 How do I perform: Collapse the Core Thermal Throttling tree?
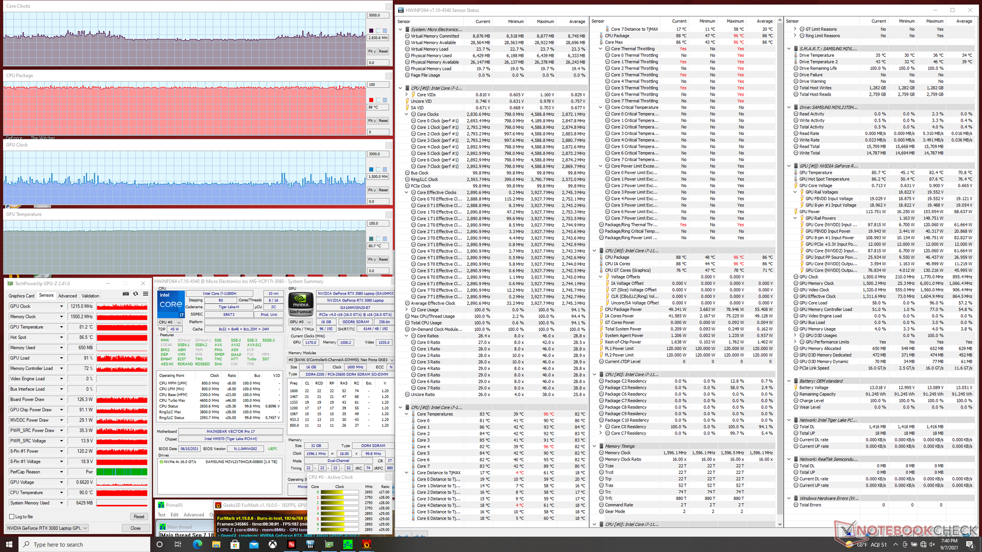(600, 49)
